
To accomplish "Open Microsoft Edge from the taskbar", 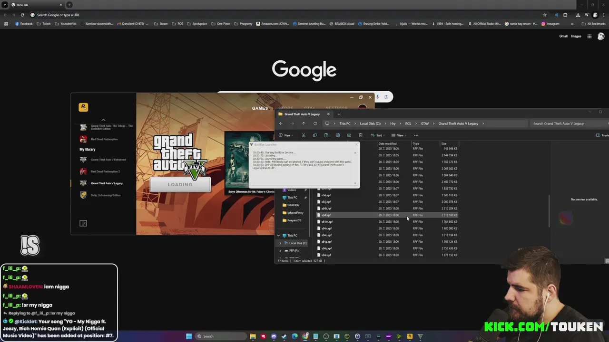I will click(295, 336).
